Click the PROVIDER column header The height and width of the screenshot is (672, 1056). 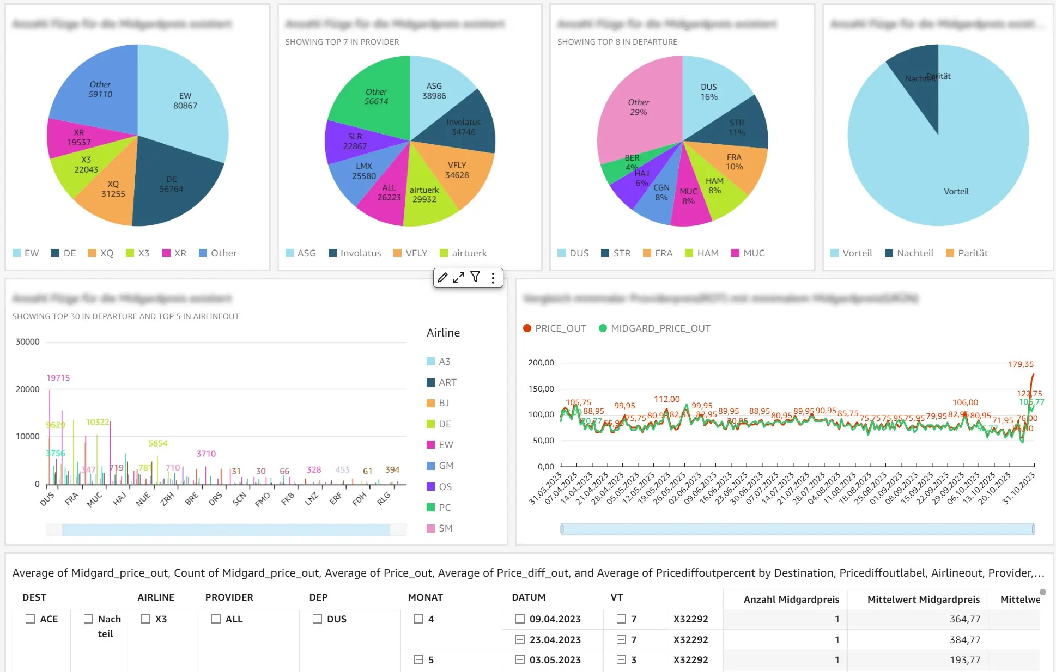(229, 597)
